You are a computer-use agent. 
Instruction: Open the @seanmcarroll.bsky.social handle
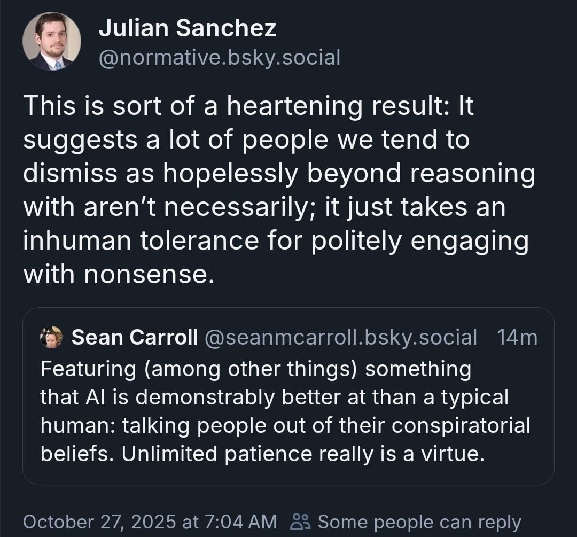tap(340, 337)
